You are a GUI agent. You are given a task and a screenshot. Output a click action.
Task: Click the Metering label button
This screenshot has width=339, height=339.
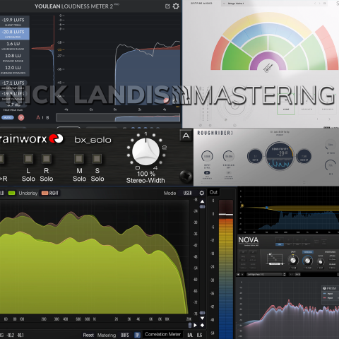tap(107, 335)
